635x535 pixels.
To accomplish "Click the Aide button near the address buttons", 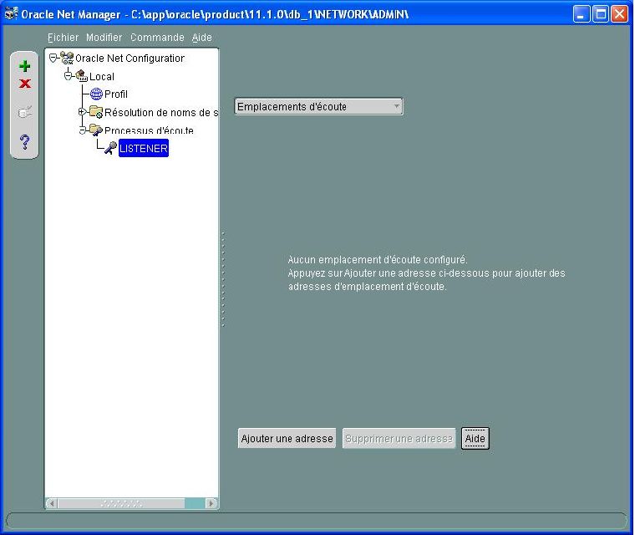I will (x=475, y=439).
